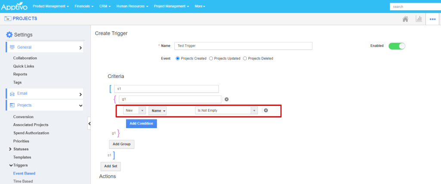Click the Add Group button
The height and width of the screenshot is (184, 441).
(121, 144)
